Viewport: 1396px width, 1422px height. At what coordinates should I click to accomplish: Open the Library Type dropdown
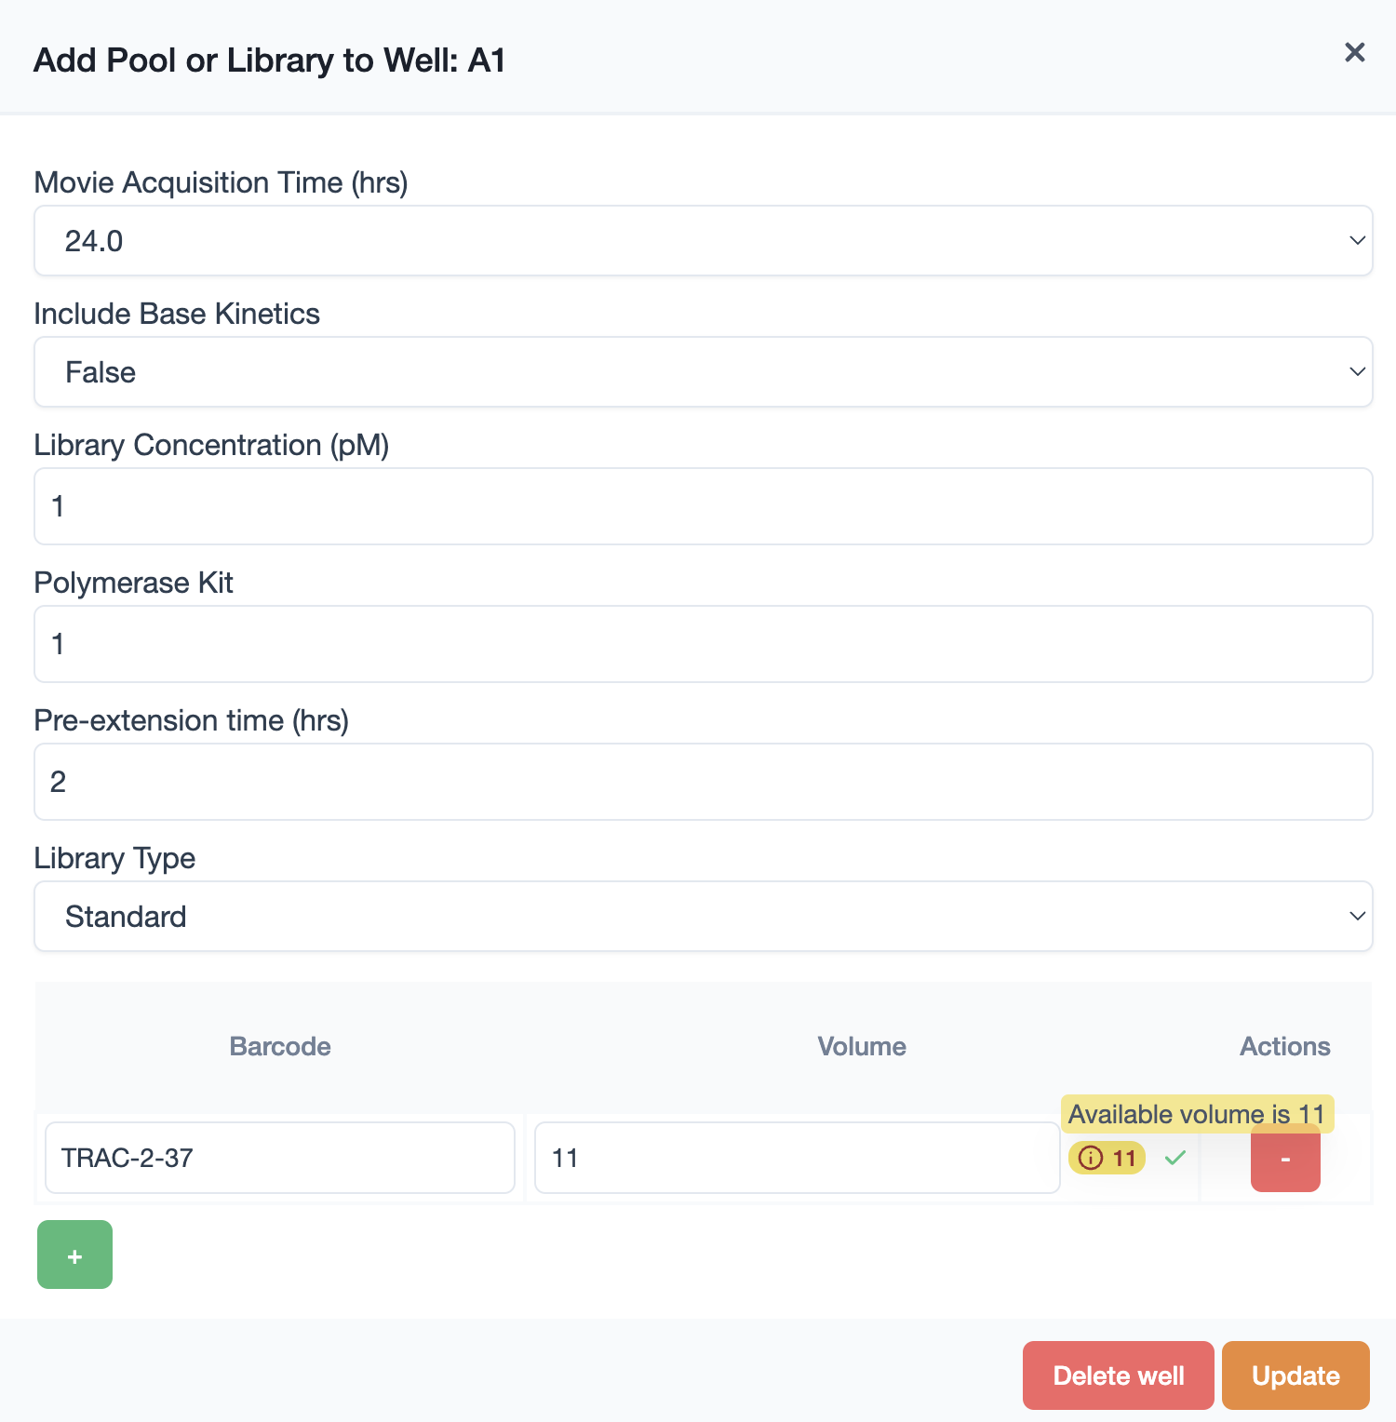click(703, 917)
